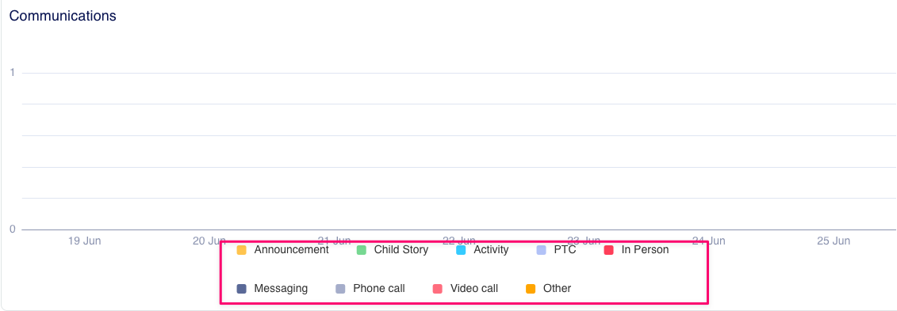
Task: Toggle Messaging series legend label
Action: click(x=281, y=288)
